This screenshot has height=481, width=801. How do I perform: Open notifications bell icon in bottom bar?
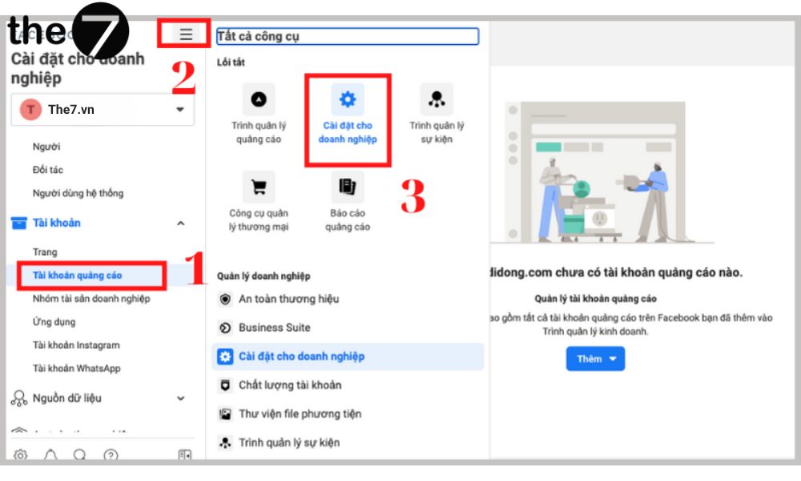(50, 455)
